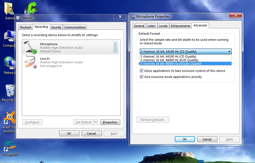Image resolution: width=255 pixels, height=163 pixels.
Task: Click the Sound window speaker title icon
Action: (x=18, y=18)
